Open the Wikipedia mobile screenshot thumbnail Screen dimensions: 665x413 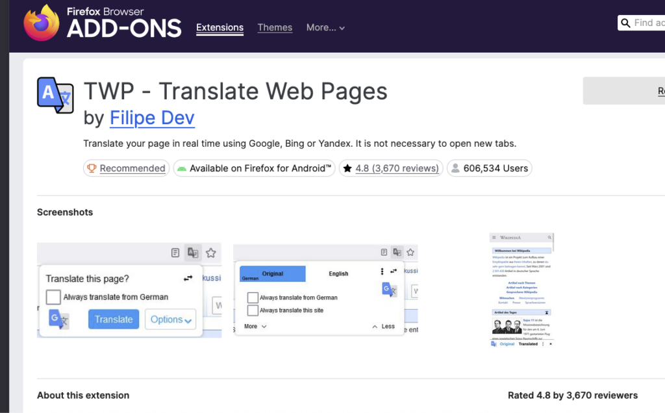click(521, 290)
